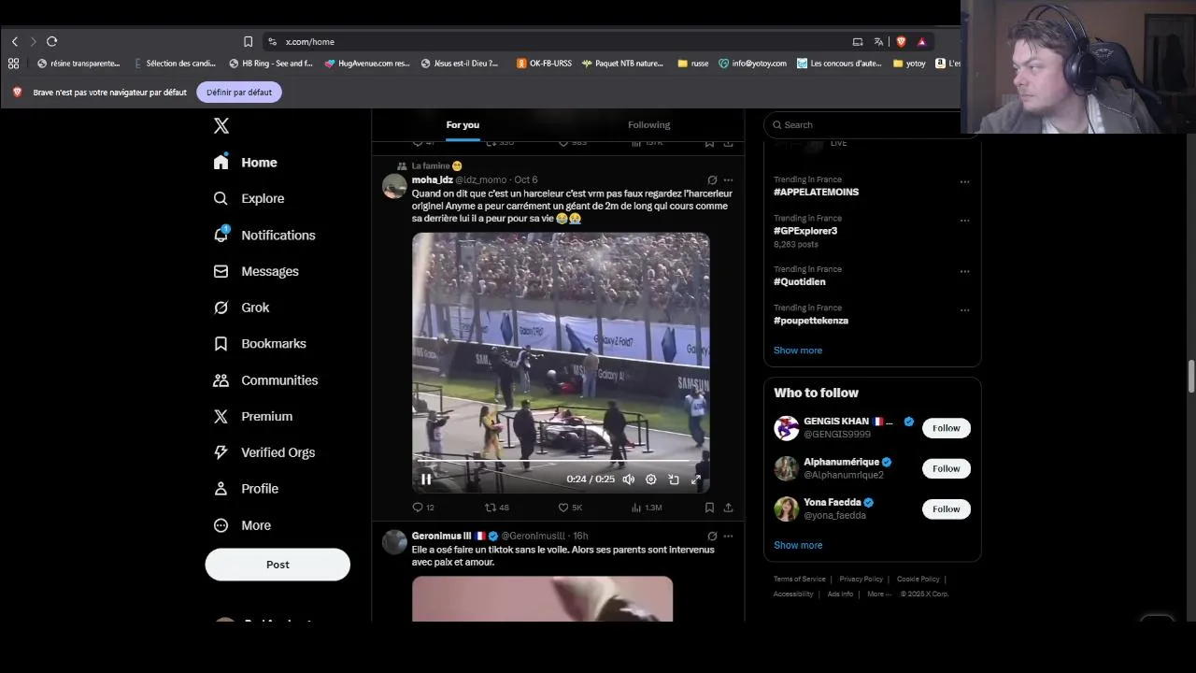Screen dimensions: 1196x673
Task: Go back in the browser
Action: pos(15,42)
